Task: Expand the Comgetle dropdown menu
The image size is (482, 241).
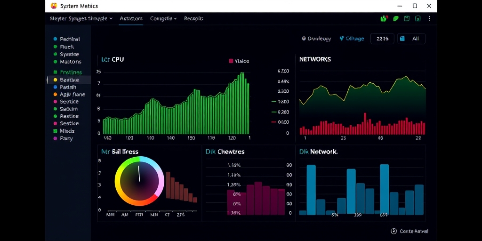Action: (163, 18)
